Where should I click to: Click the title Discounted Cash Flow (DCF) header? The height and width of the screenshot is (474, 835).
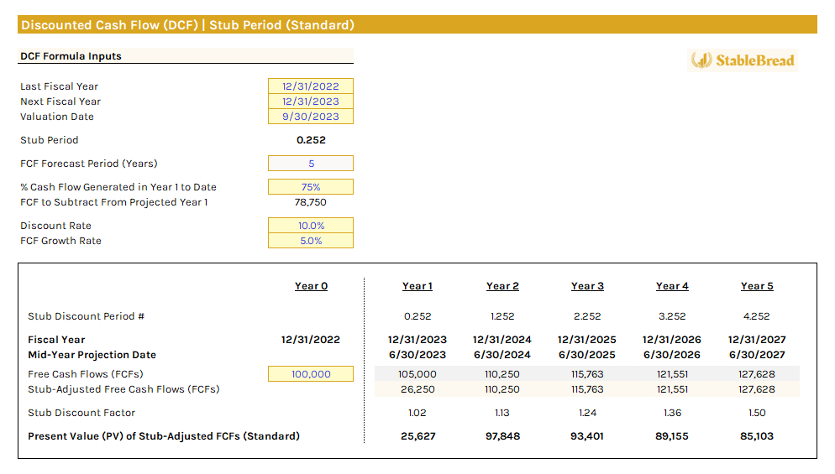click(187, 25)
